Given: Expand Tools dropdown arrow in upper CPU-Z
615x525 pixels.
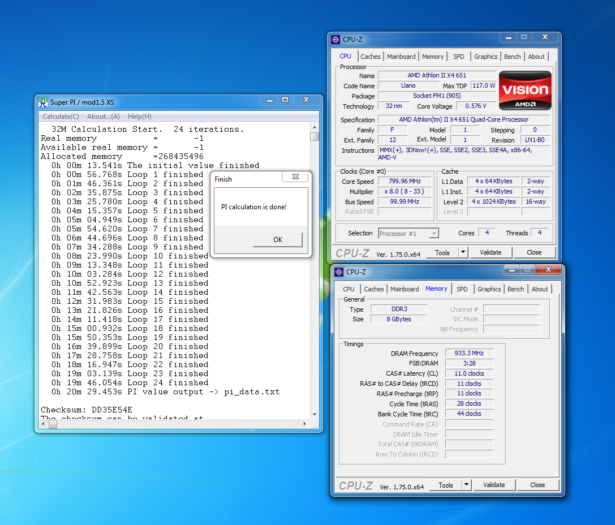Looking at the screenshot, I should [x=463, y=252].
